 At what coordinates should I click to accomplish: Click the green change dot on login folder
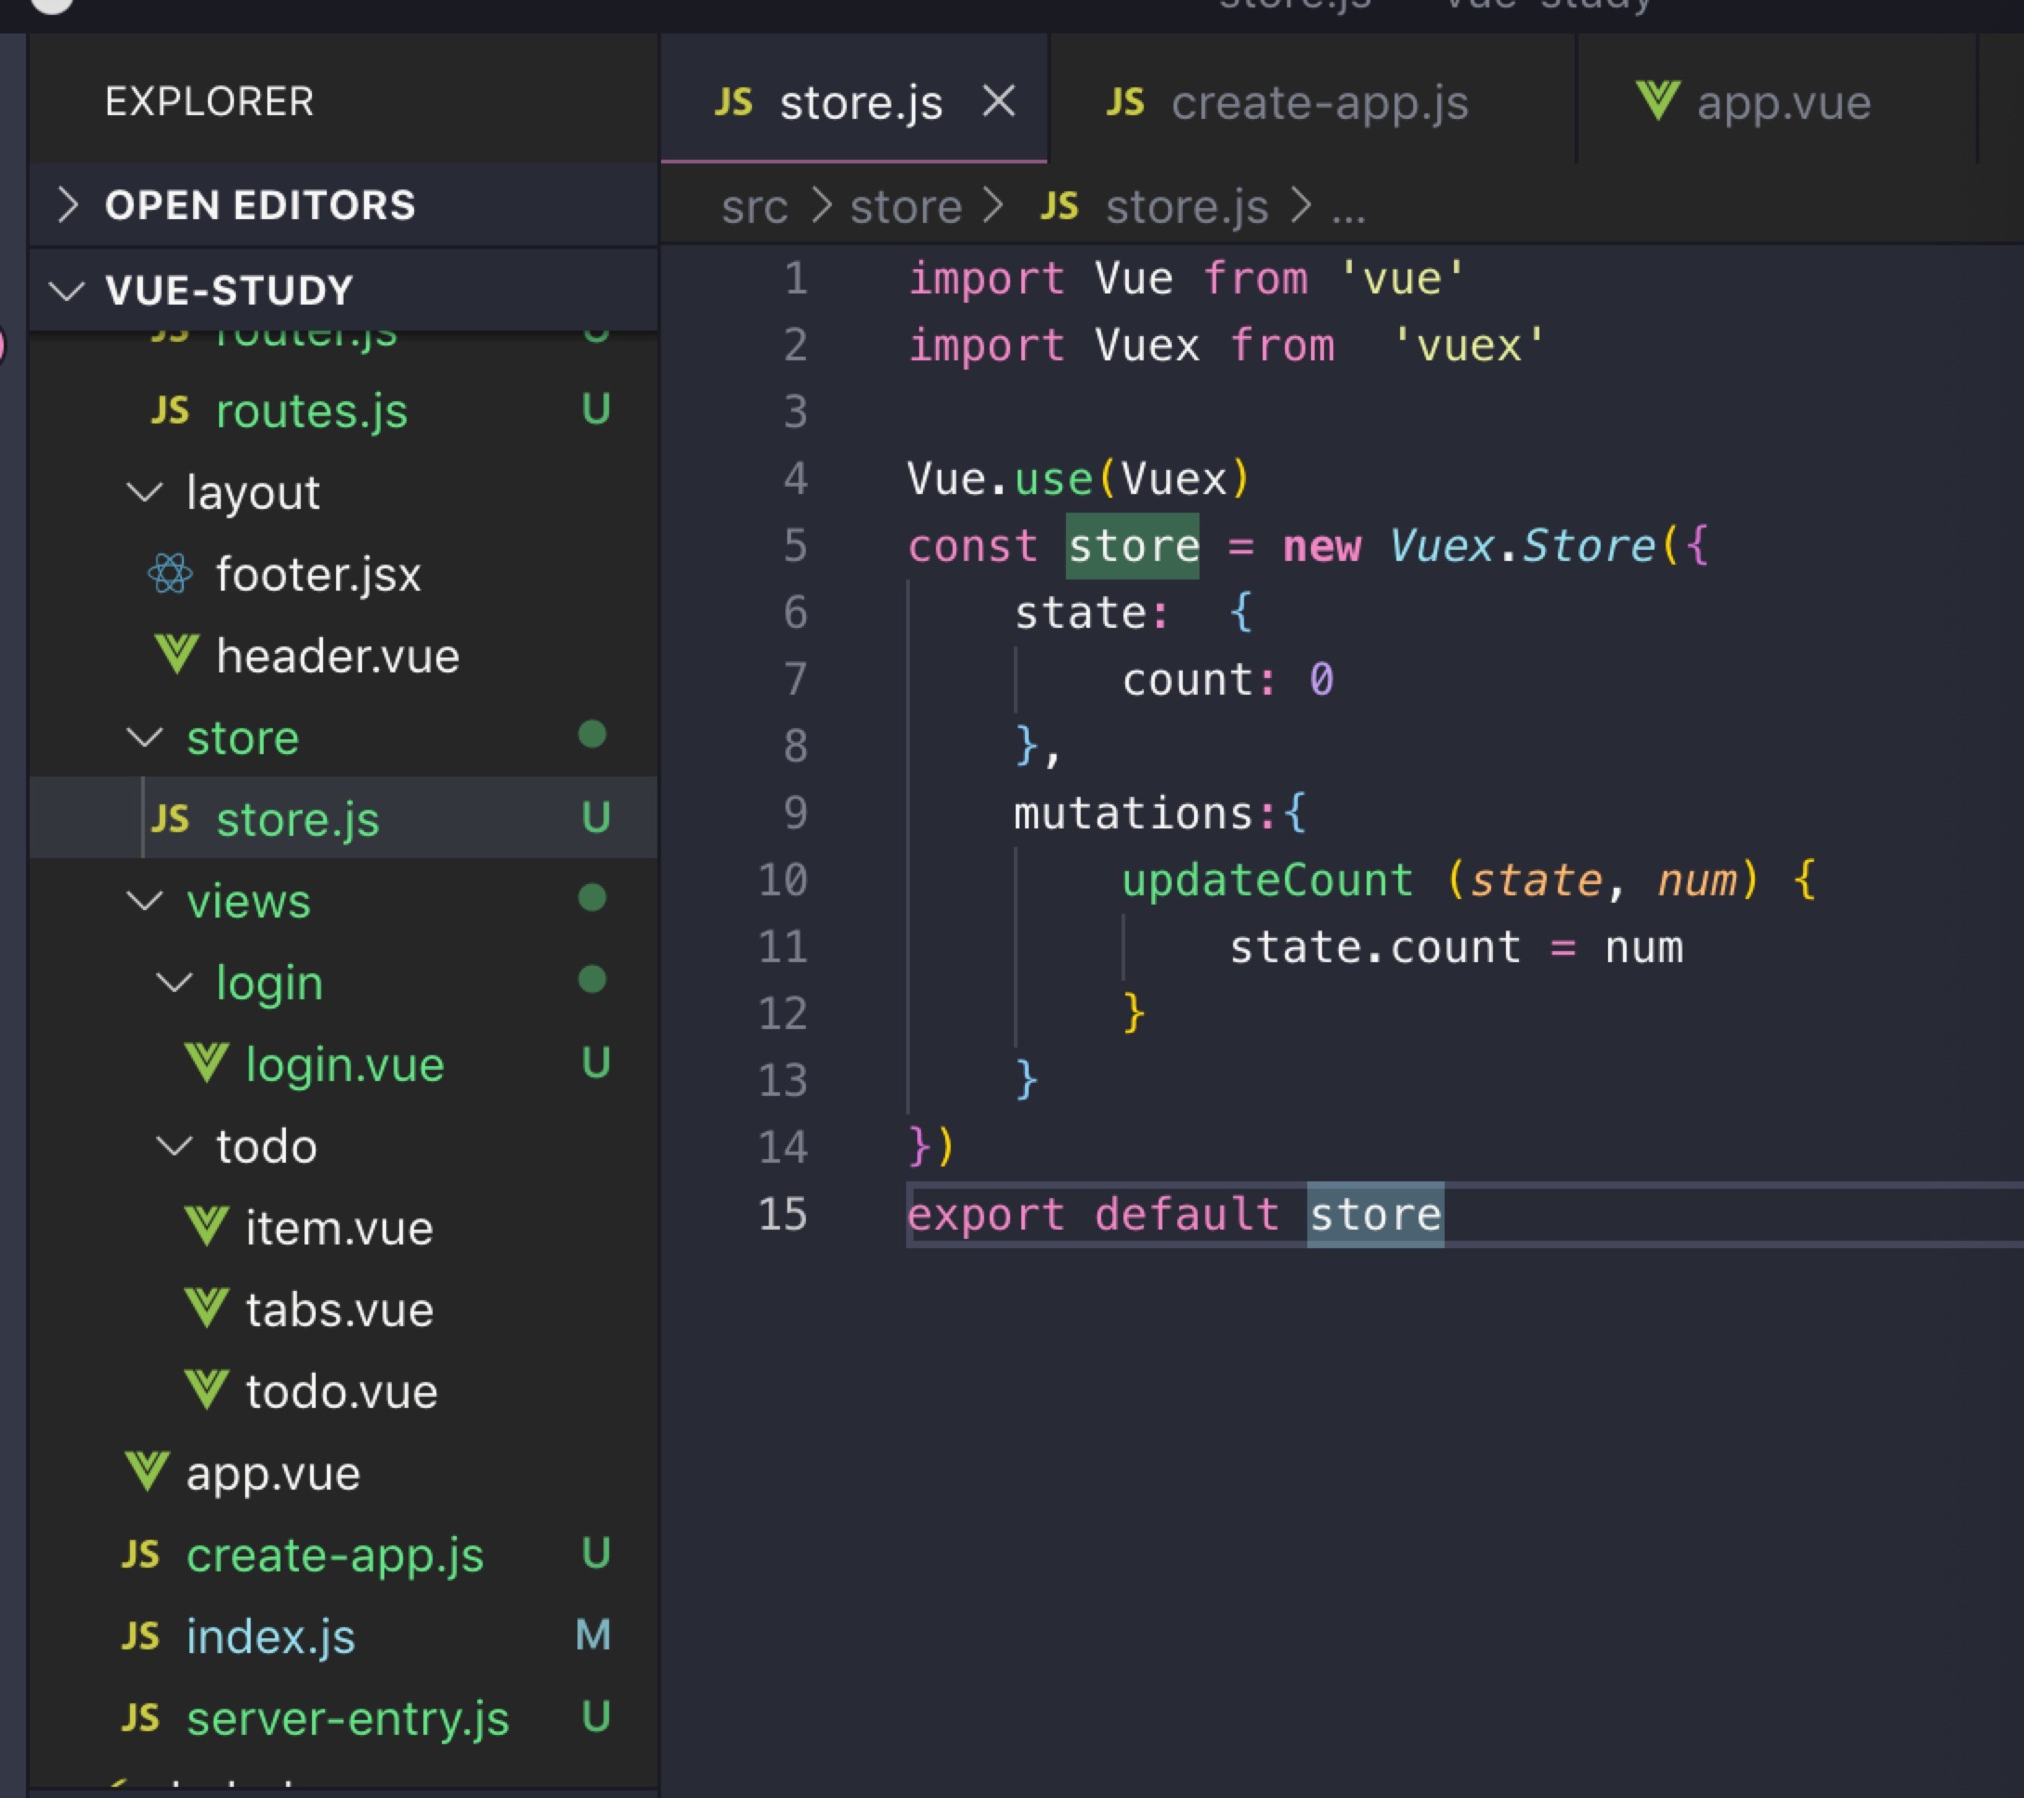[x=592, y=980]
